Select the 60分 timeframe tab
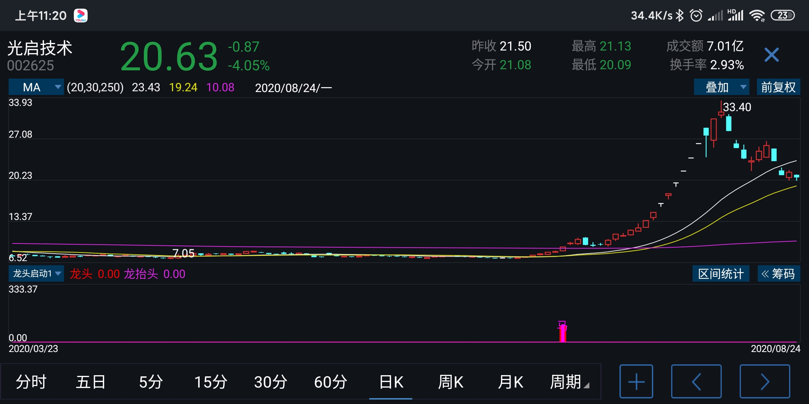Viewport: 809px width, 404px height. 331,382
